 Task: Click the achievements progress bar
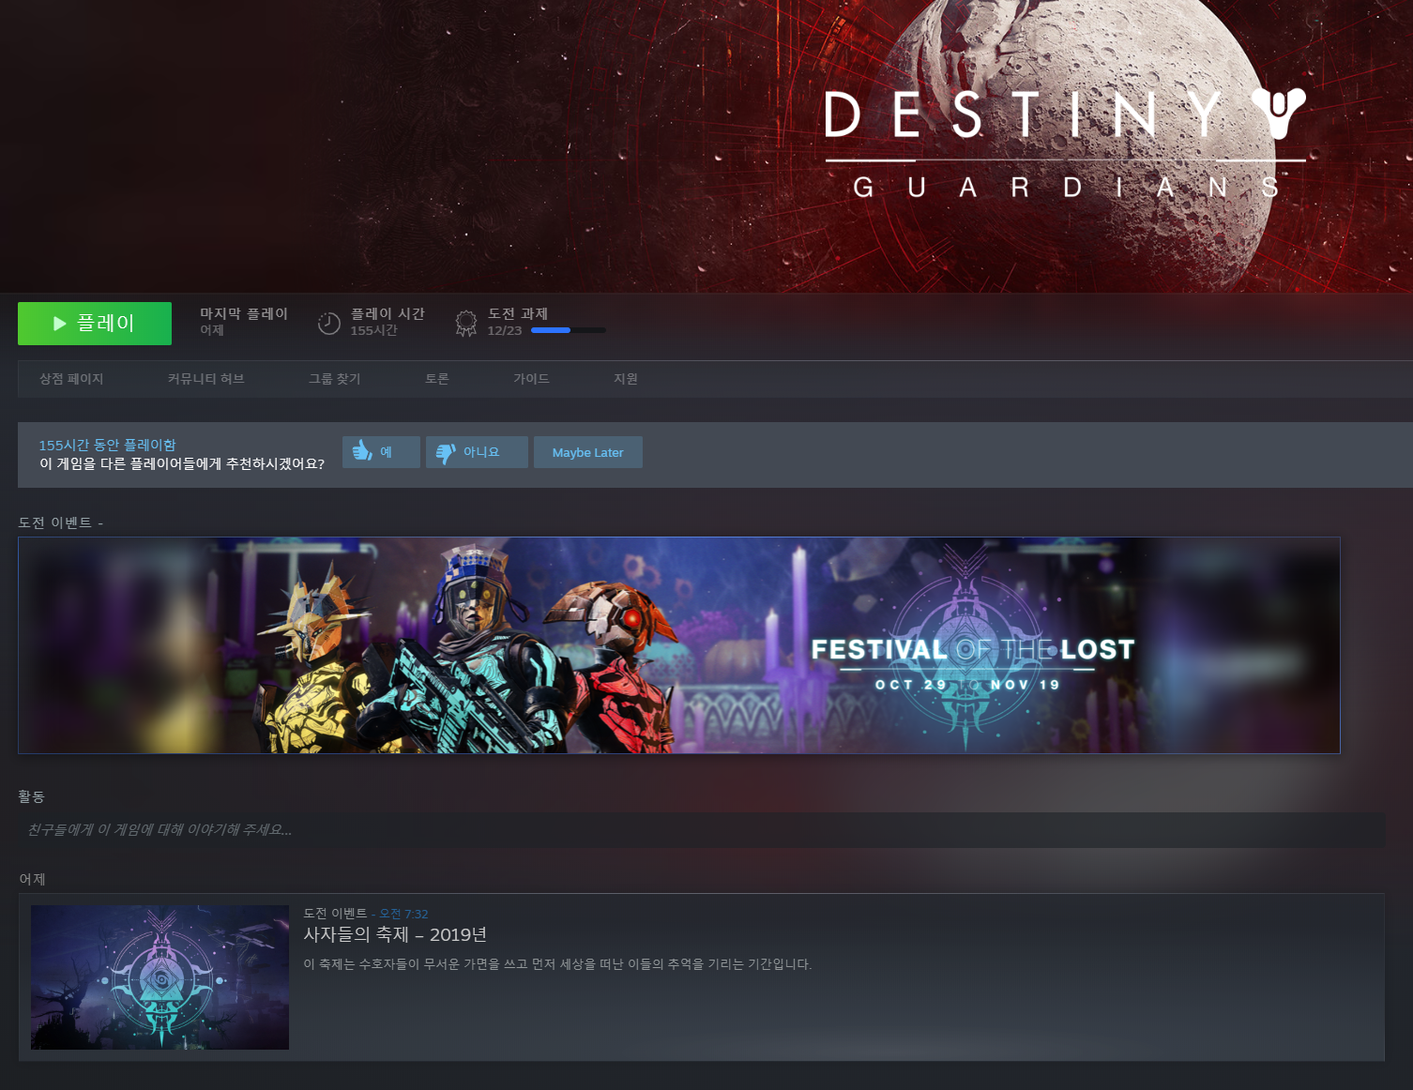568,330
